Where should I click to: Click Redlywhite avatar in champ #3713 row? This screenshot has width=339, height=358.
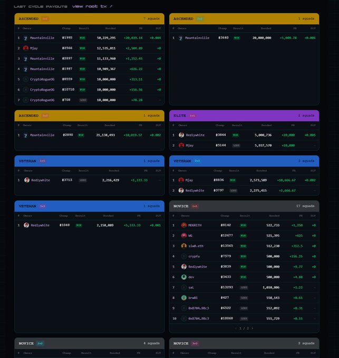point(27,180)
